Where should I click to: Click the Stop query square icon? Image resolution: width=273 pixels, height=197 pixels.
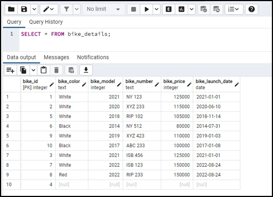[134, 9]
